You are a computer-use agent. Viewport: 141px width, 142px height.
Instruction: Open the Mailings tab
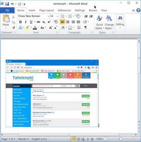[x=80, y=10]
